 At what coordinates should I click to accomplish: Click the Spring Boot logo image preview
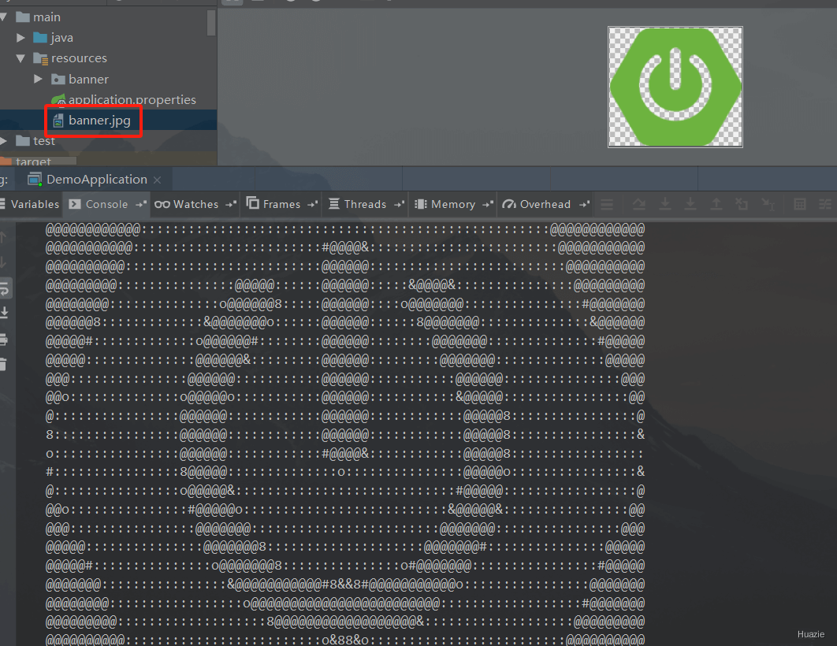click(675, 87)
